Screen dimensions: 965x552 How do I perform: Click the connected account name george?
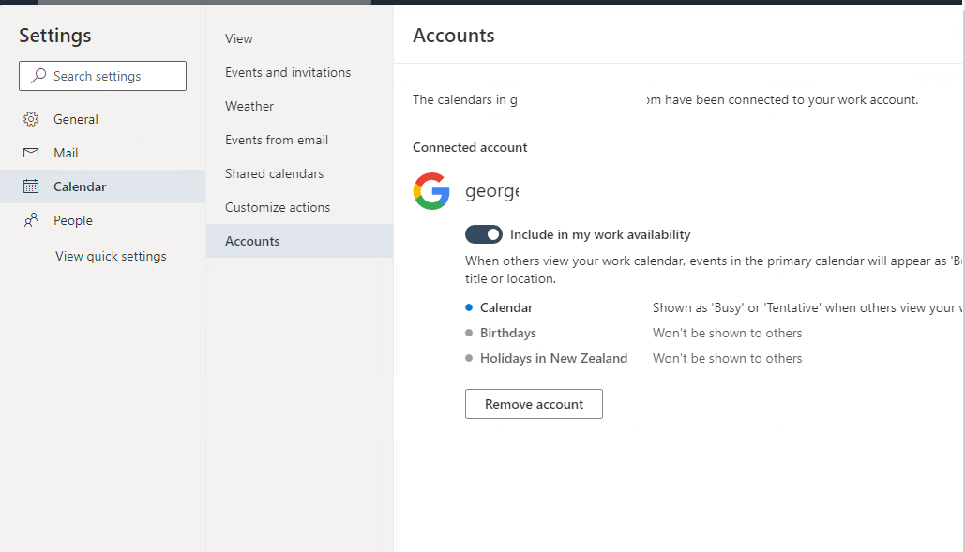pos(492,191)
